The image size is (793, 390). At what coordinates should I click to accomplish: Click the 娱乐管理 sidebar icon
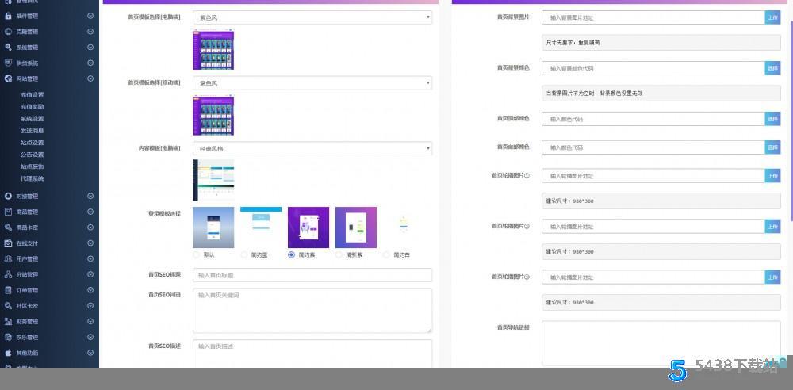(8, 338)
